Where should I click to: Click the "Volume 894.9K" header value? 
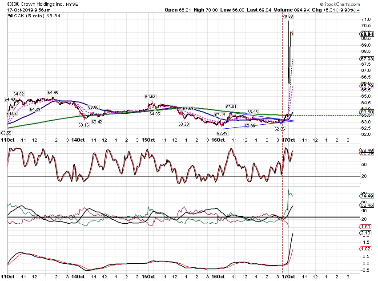(292, 10)
